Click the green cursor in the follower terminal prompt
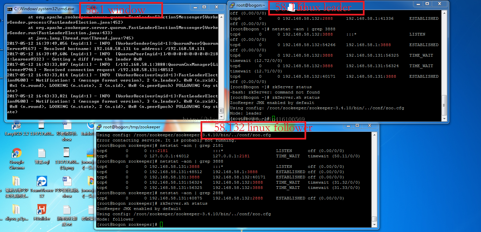481x232 pixels. coord(161,224)
